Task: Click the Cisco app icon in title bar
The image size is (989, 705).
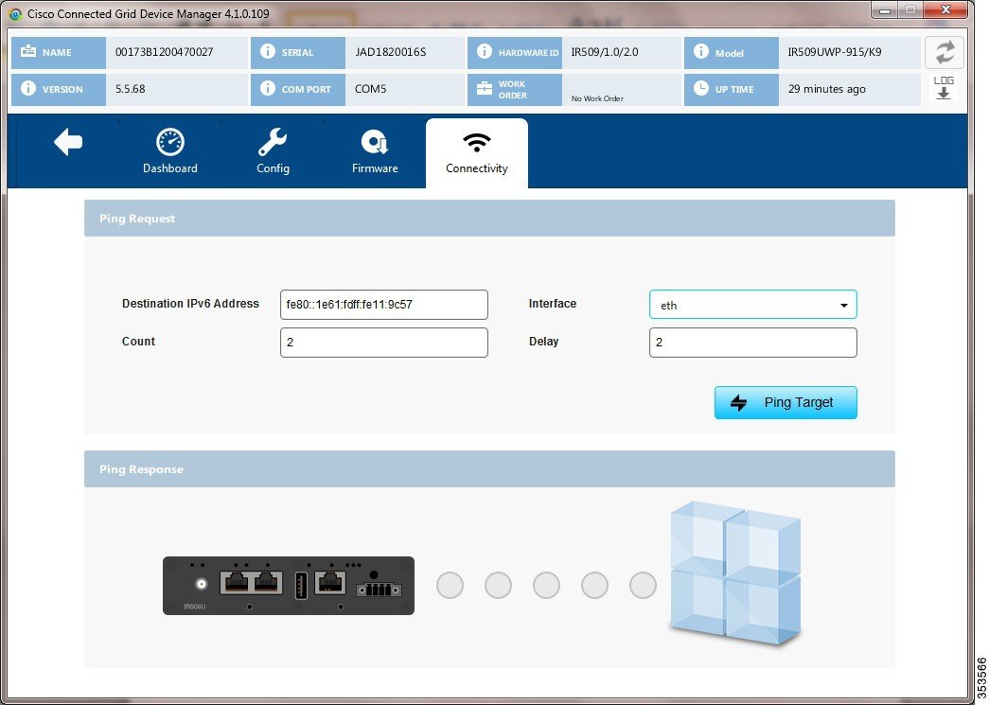Action: [15, 14]
